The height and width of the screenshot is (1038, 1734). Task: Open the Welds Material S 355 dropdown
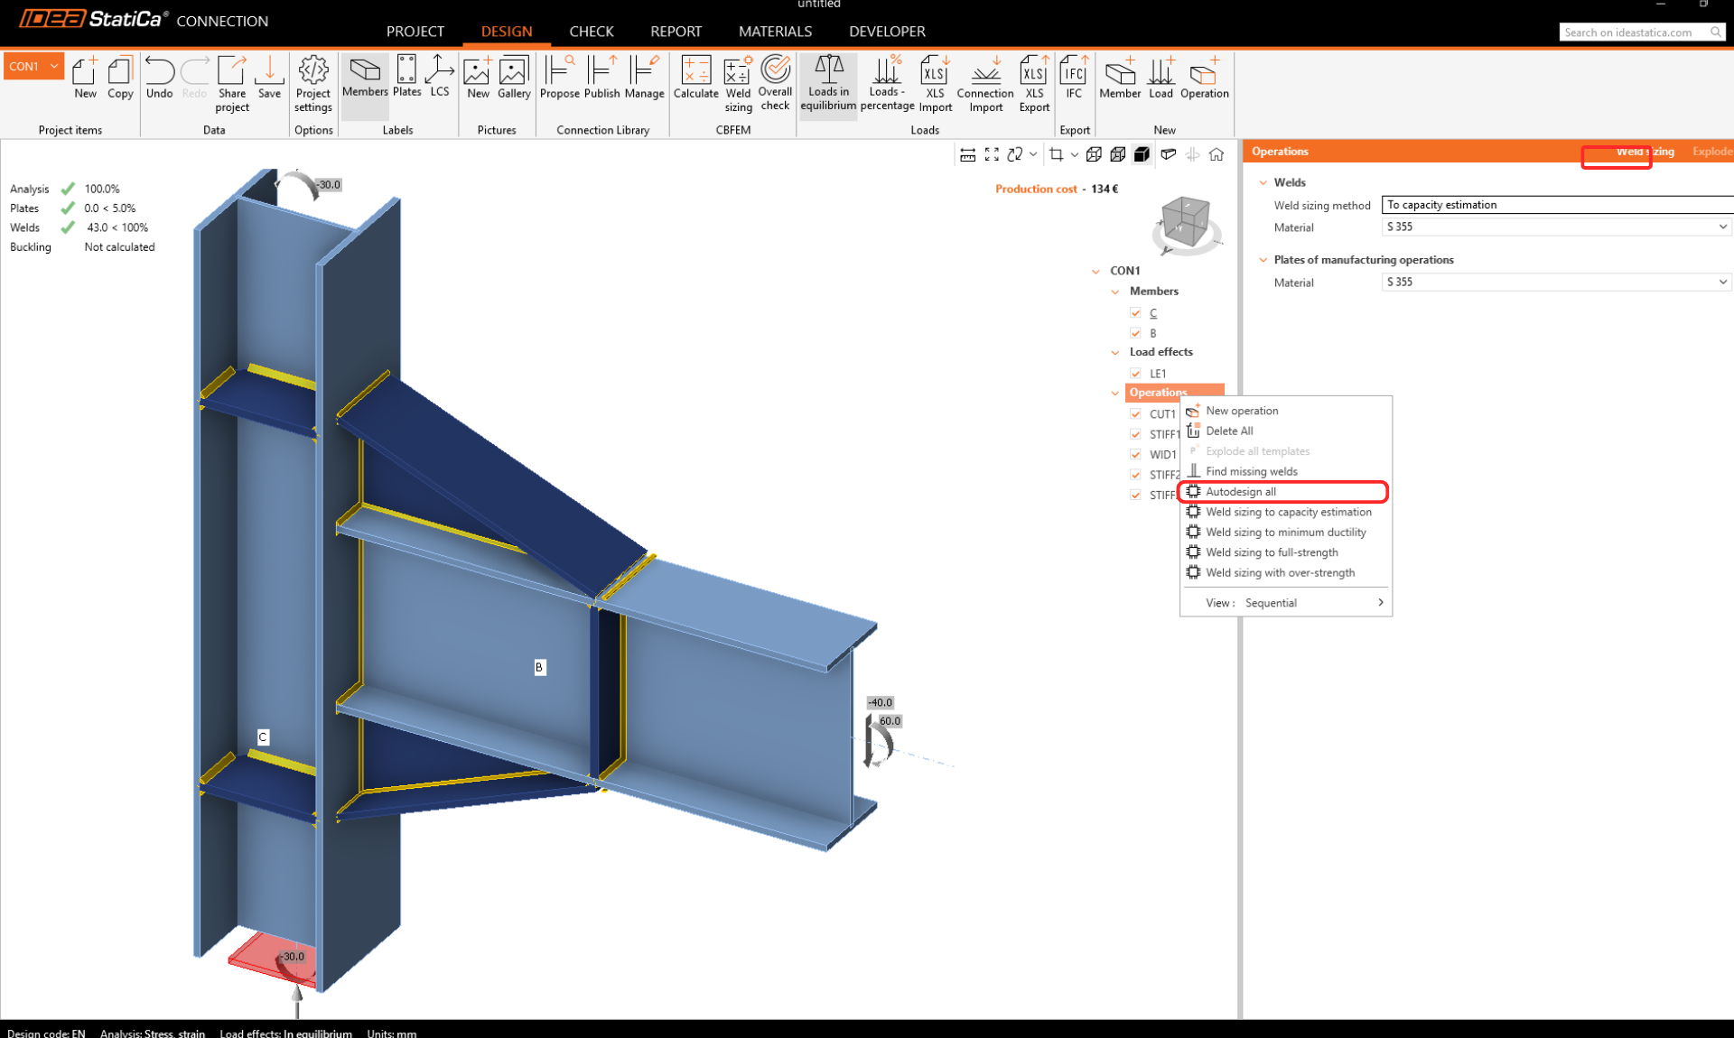[1555, 227]
